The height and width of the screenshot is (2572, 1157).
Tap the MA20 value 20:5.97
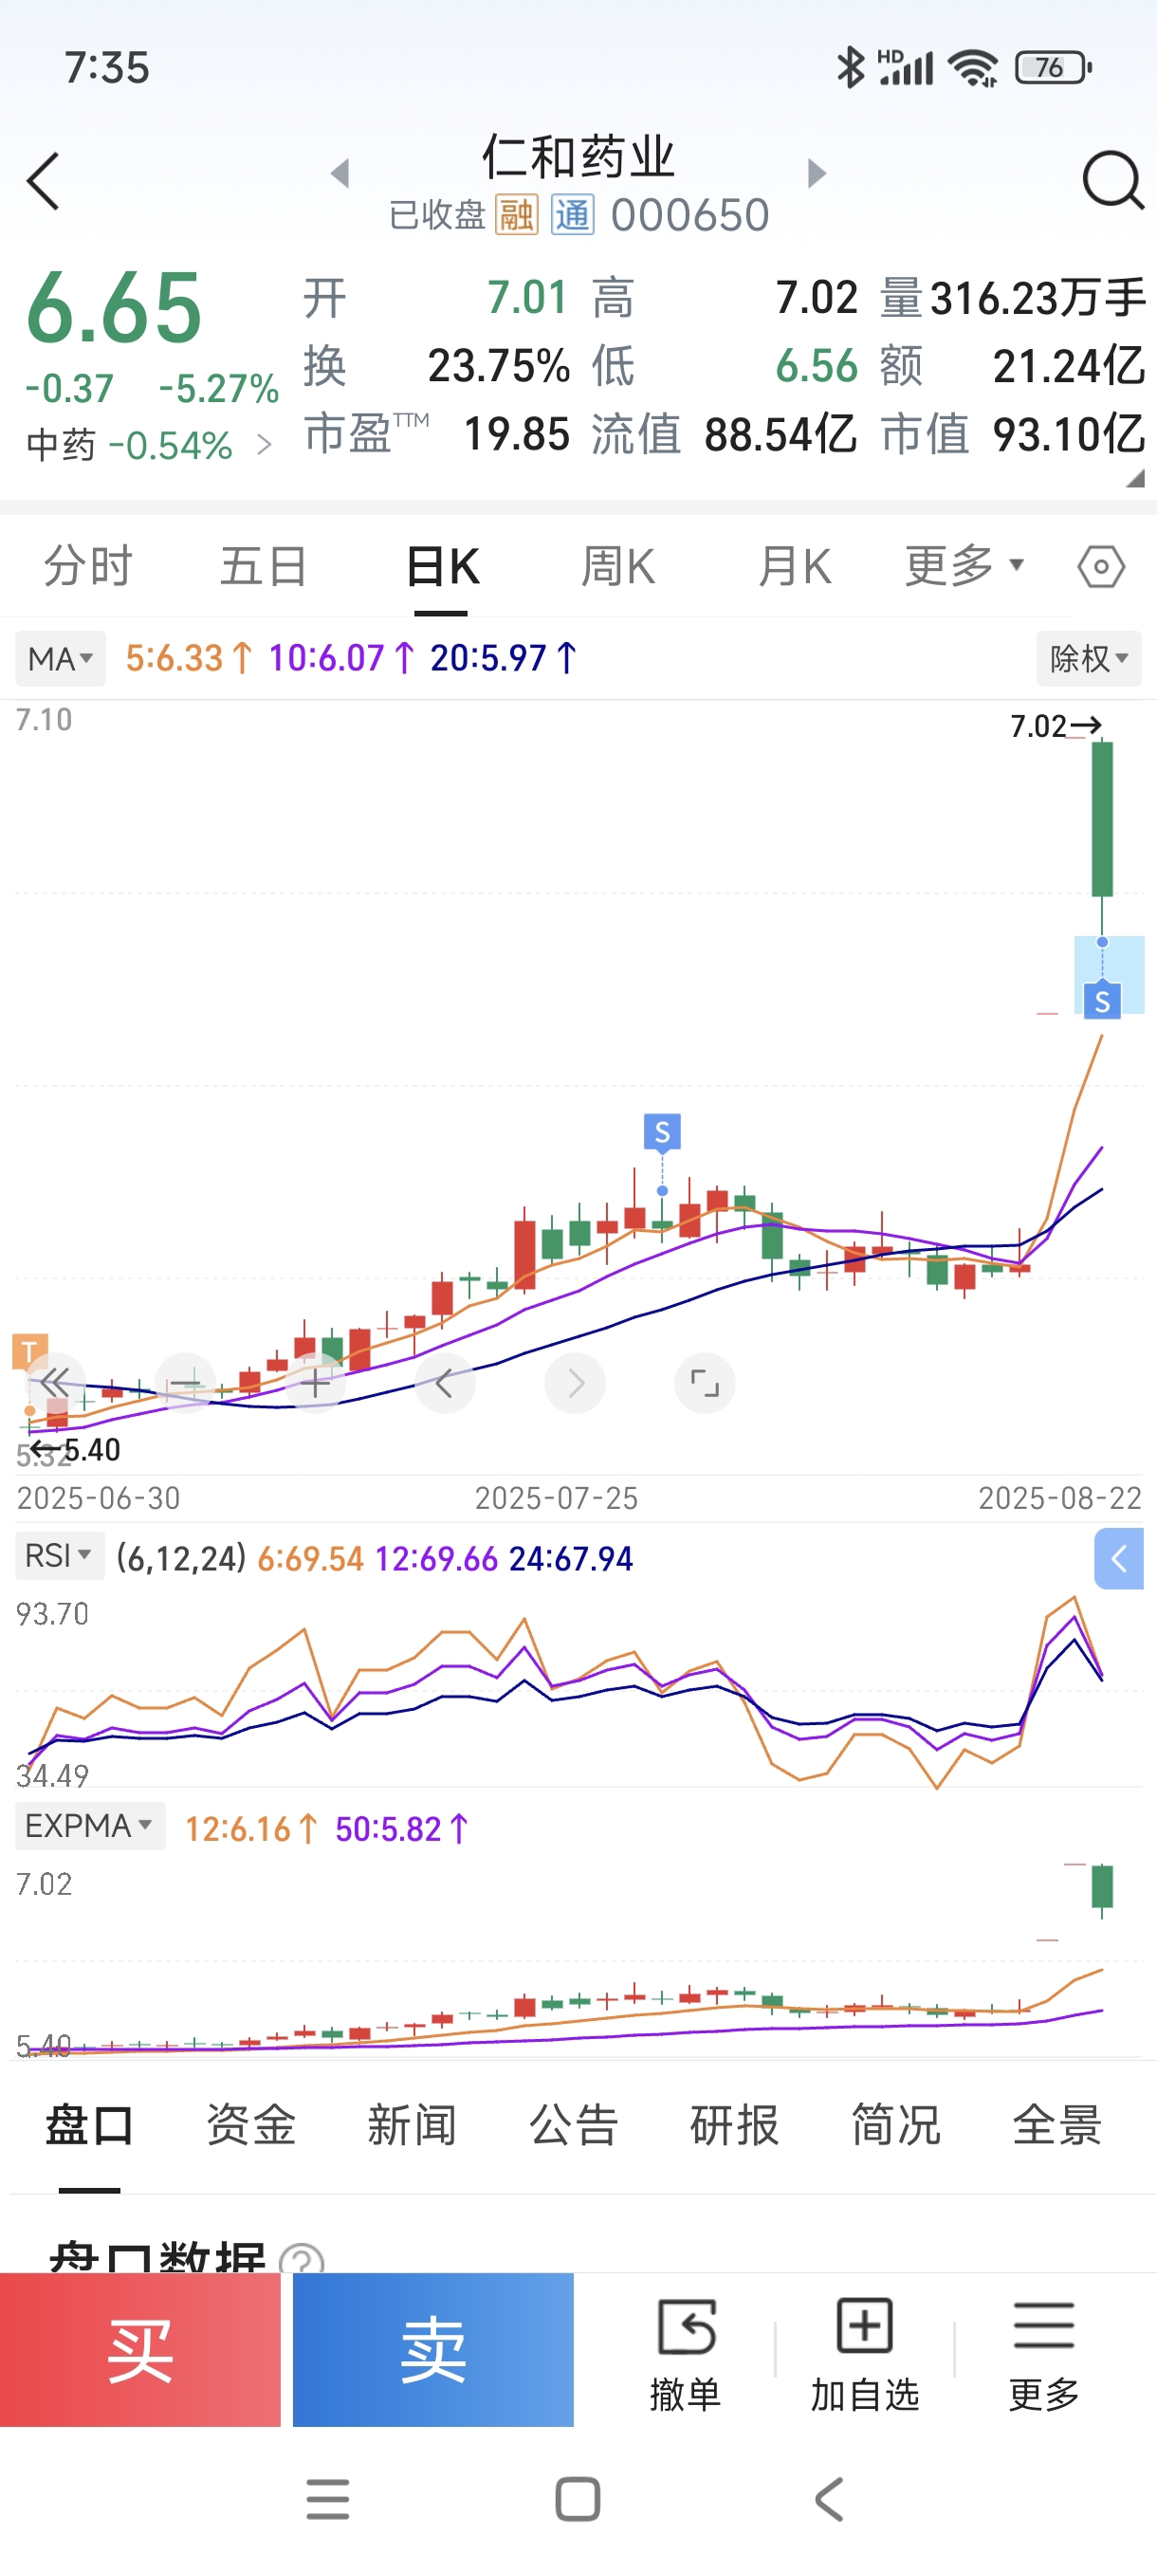488,659
